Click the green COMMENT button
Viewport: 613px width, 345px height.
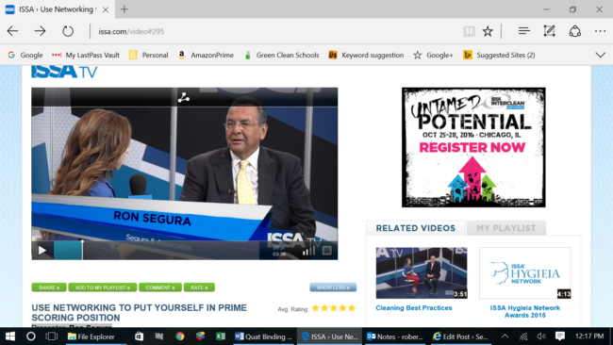tap(160, 287)
